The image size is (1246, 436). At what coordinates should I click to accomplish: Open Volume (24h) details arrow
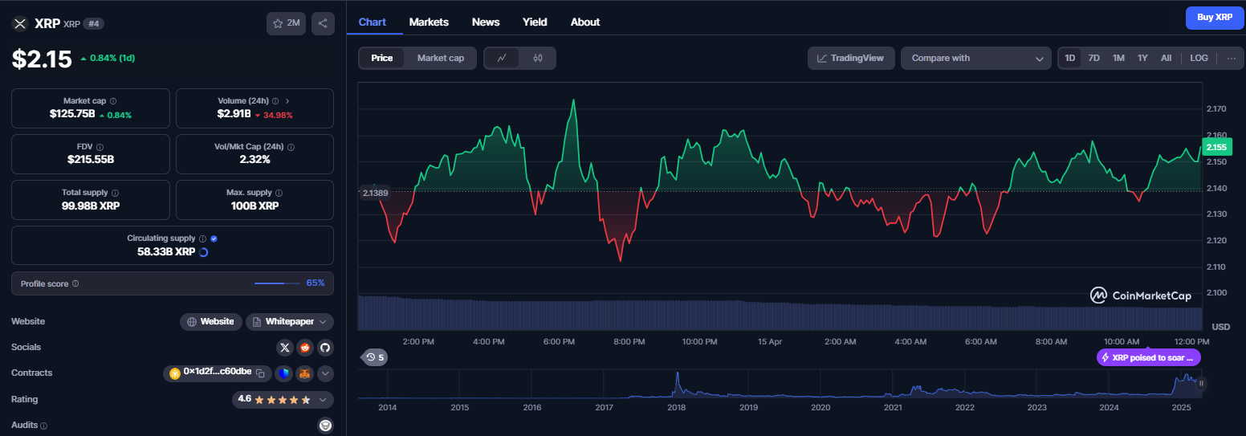click(287, 101)
